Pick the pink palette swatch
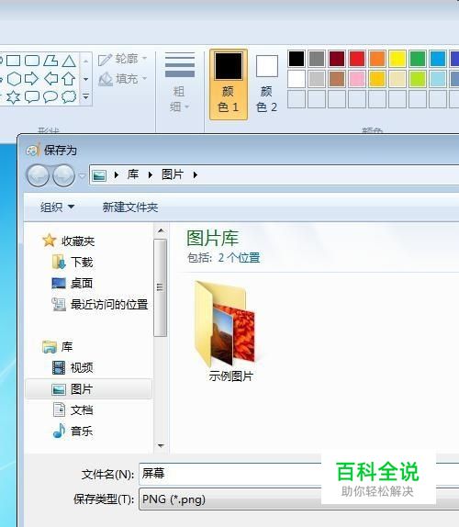Image resolution: width=459 pixels, height=527 pixels. [357, 79]
